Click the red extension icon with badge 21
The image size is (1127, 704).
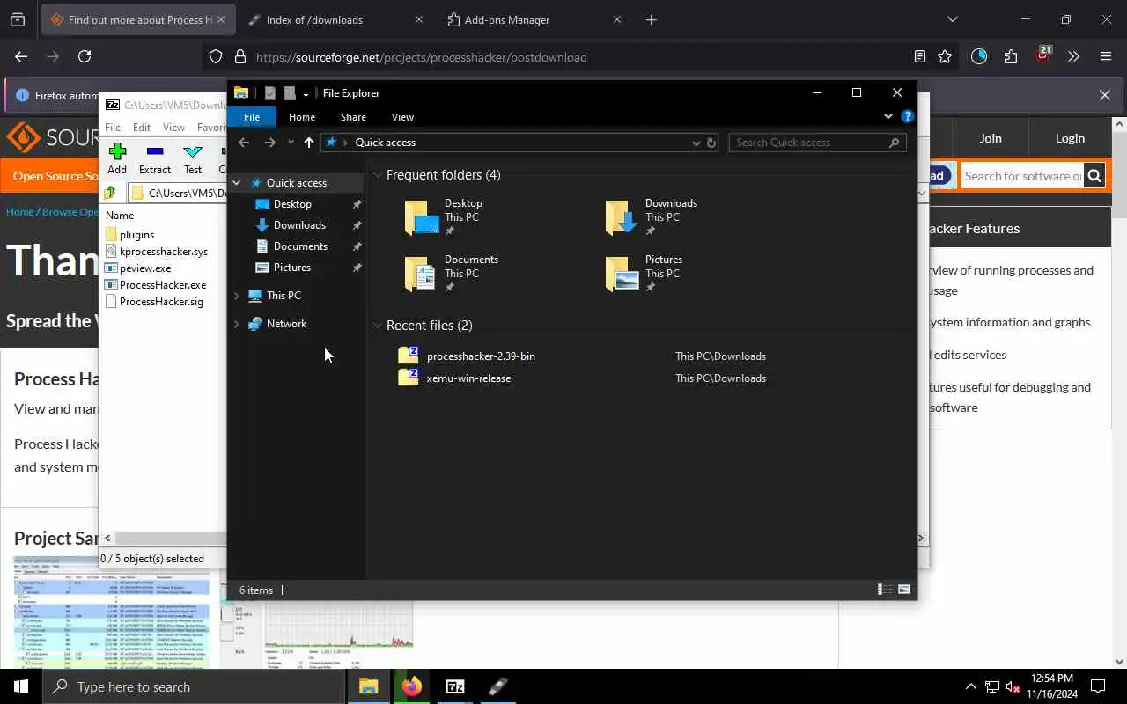pos(1042,55)
